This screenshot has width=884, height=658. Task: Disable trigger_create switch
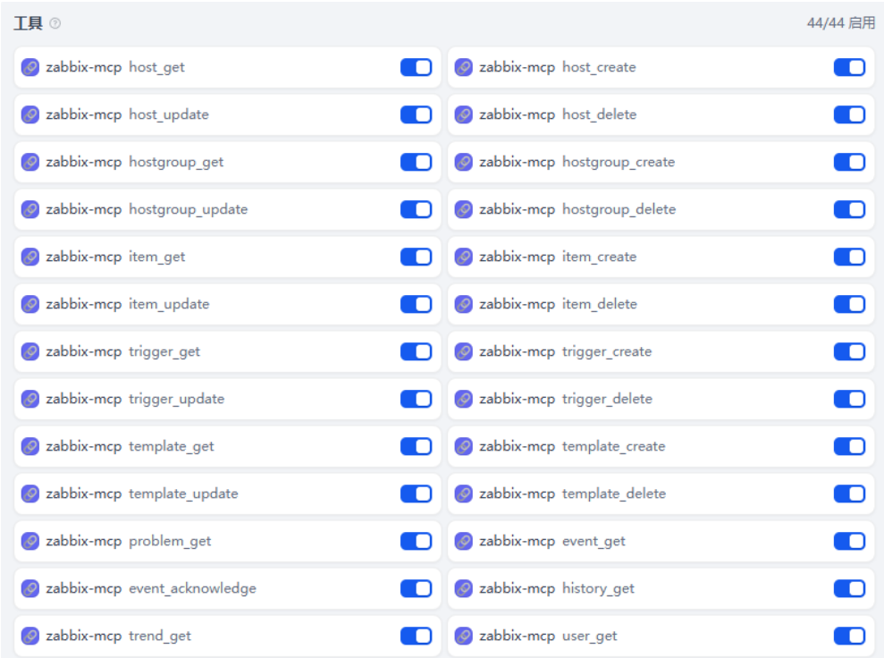click(x=850, y=351)
